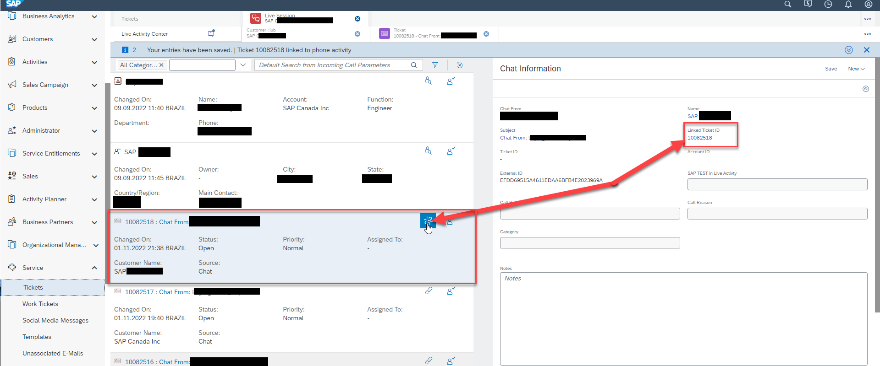This screenshot has width=880, height=366.
Task: Click link icon on ticket 10082516 row
Action: pyautogui.click(x=429, y=361)
